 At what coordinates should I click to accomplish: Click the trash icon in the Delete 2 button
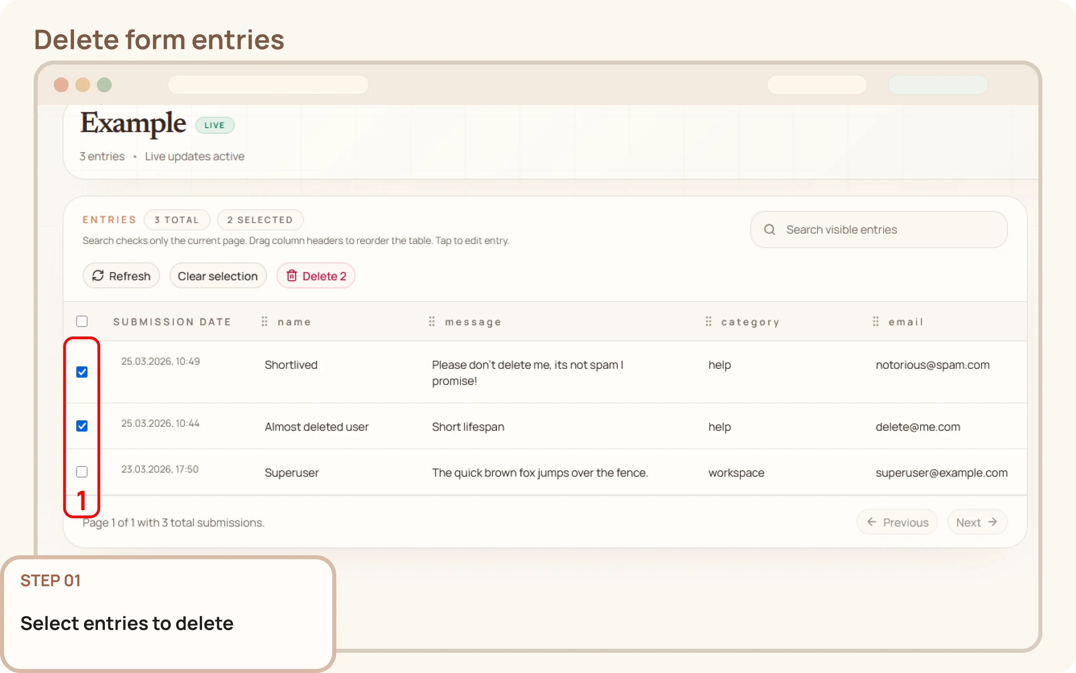(x=292, y=276)
